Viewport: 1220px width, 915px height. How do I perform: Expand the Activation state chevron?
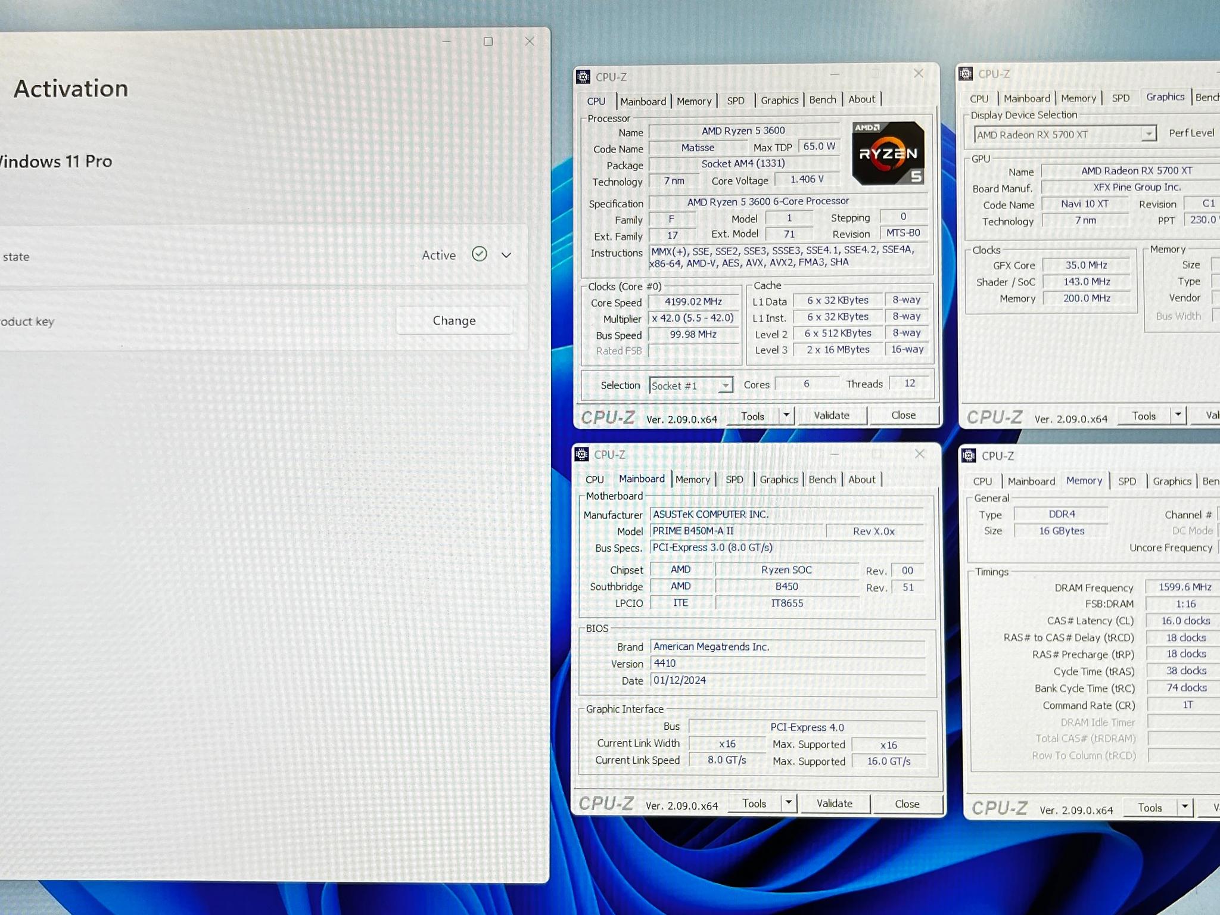coord(506,255)
